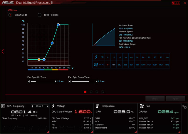
Task: Expand Temperature panel corner triangle
Action: pos(136,132)
